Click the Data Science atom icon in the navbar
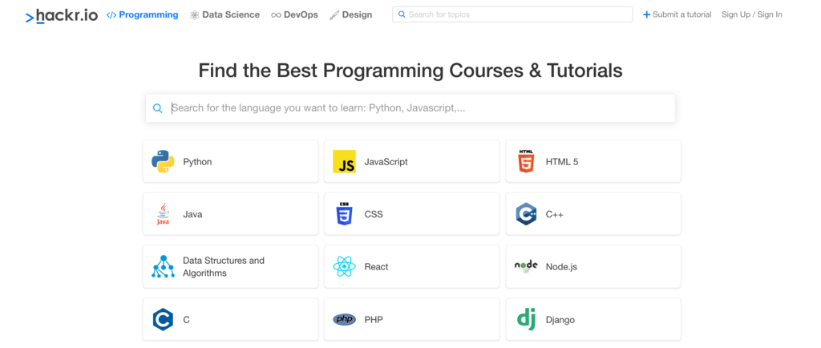Viewport: 821px width, 348px height. [195, 15]
